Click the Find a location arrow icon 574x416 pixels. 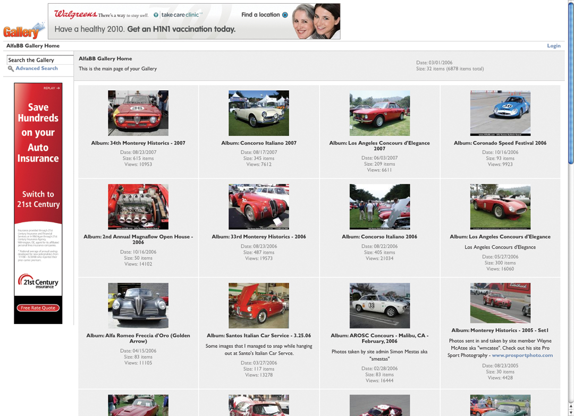285,15
